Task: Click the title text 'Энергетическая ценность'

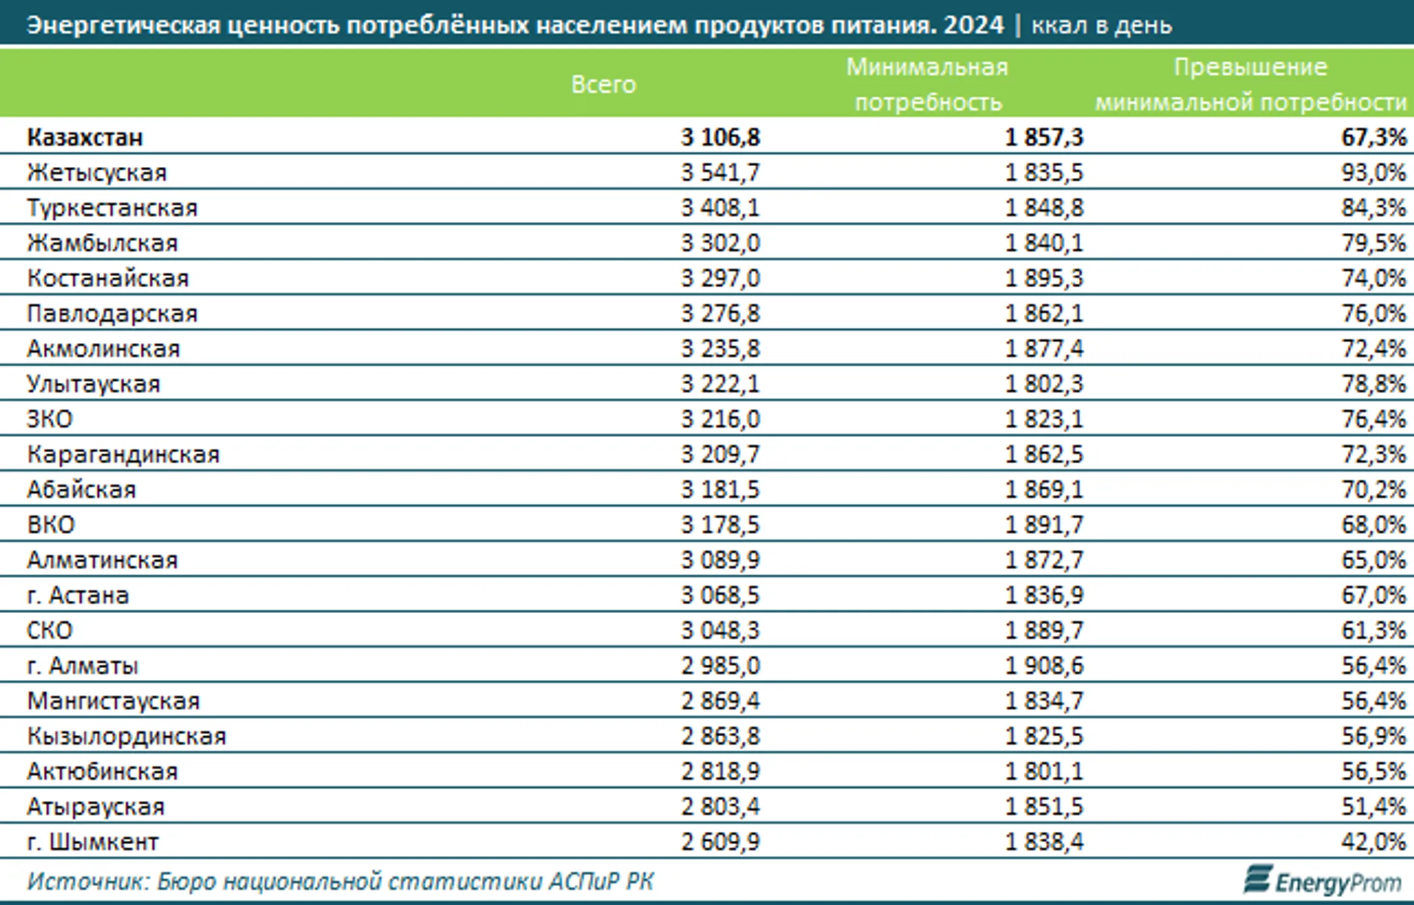Action: pyautogui.click(x=183, y=25)
